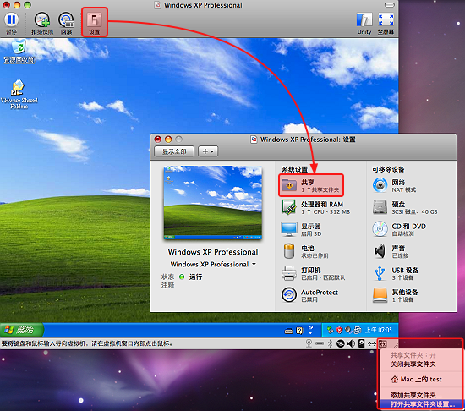Click the taskbar clock 上午 07:05
This screenshot has height=411, width=465.
point(378,330)
